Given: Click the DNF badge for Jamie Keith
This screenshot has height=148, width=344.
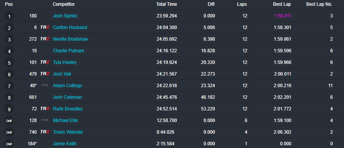Looking at the screenshot, I should [9, 143].
